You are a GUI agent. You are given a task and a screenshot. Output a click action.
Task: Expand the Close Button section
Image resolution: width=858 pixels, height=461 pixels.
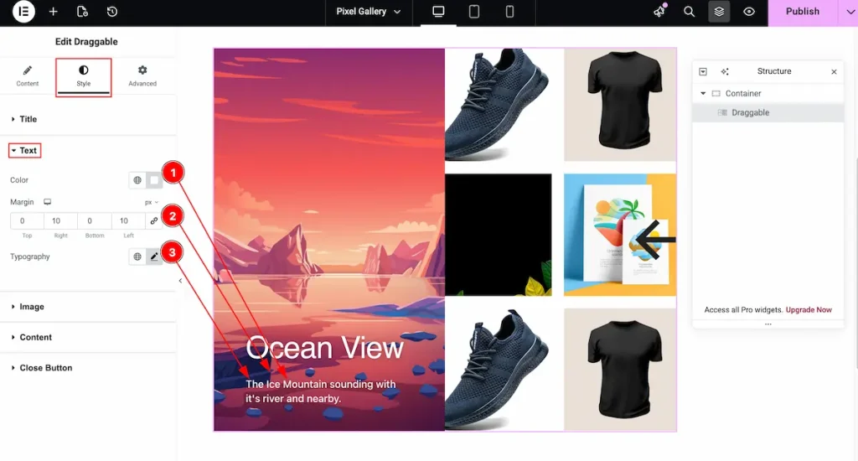45,368
